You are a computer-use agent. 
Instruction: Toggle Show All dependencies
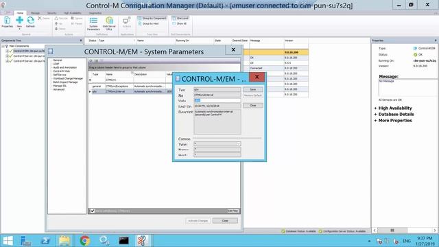(x=180, y=23)
